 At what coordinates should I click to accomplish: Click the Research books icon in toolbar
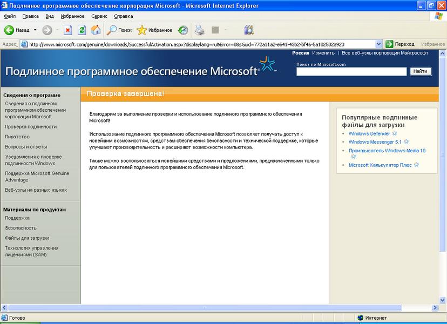tap(249, 30)
